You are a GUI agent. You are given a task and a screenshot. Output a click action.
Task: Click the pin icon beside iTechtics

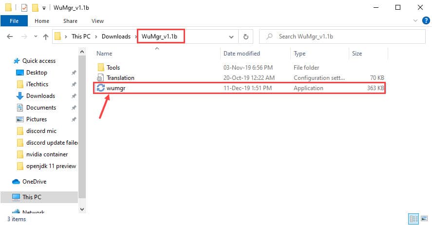74,84
